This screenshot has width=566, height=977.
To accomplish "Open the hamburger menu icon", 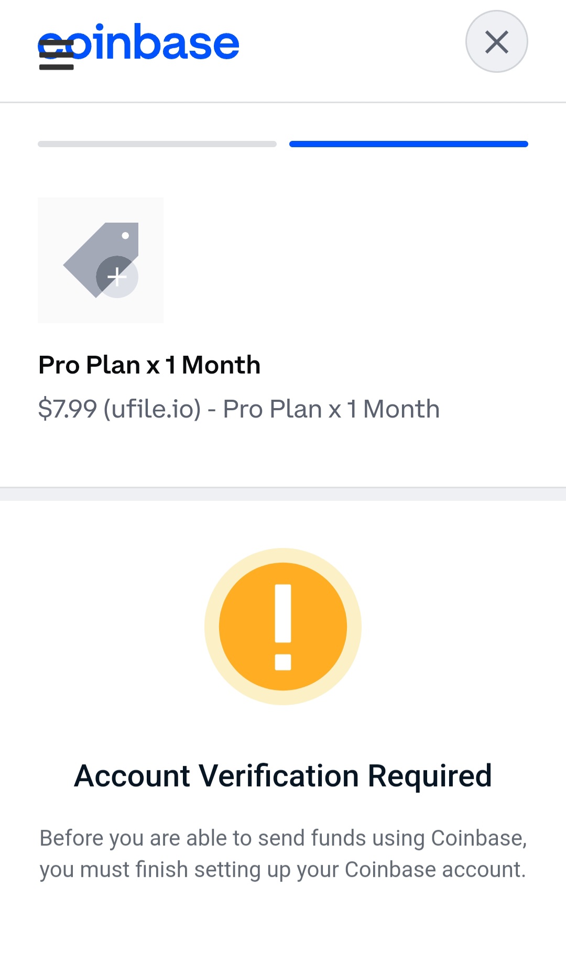I will click(x=56, y=55).
